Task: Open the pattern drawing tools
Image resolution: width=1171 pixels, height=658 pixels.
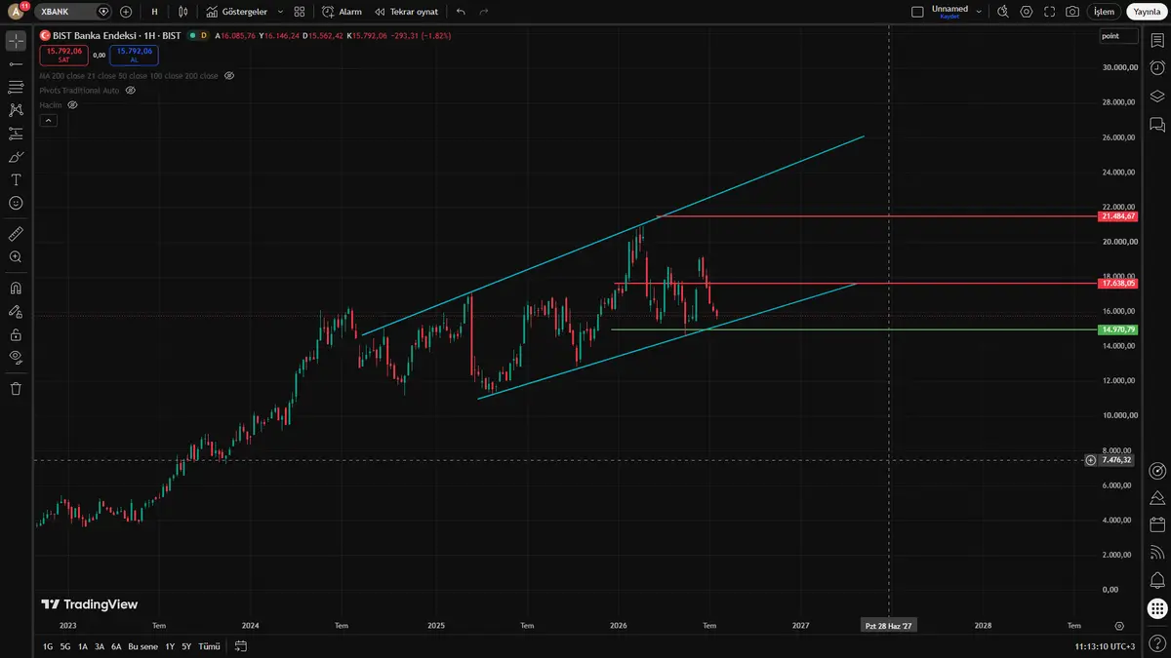Action: point(16,110)
